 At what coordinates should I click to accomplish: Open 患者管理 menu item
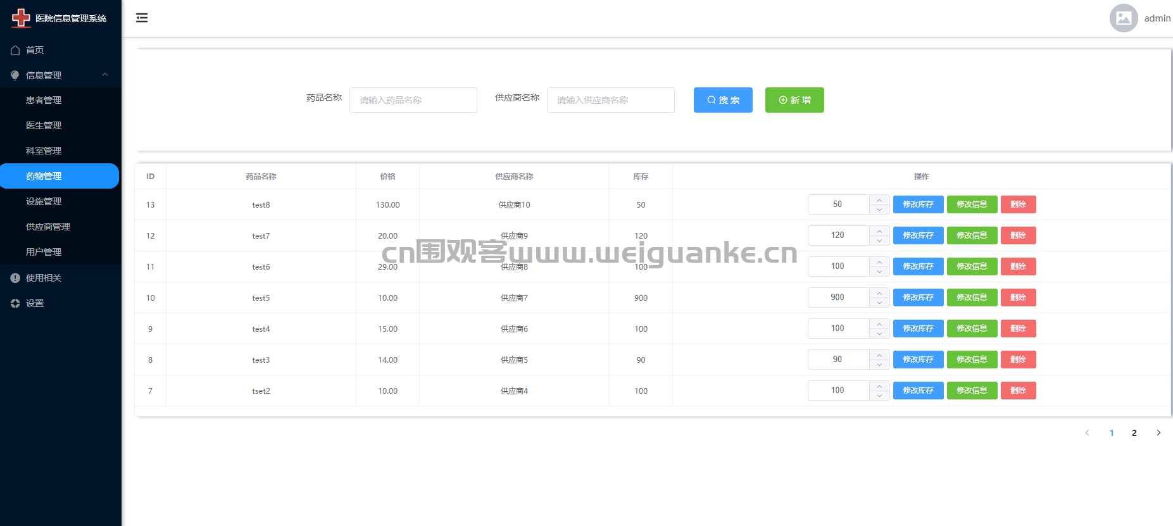pyautogui.click(x=44, y=100)
